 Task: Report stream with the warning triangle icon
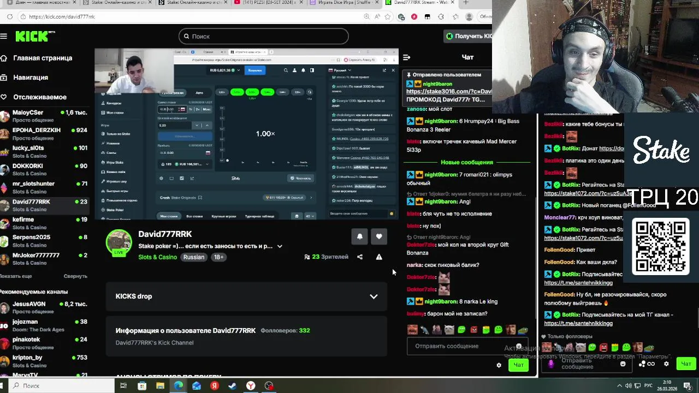379,257
